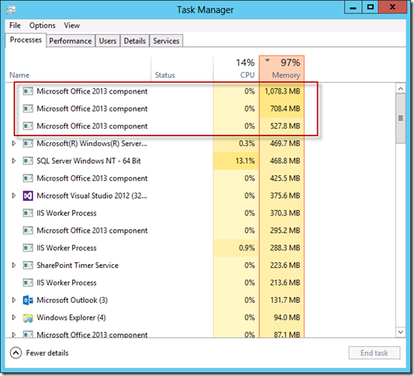Expand the Microsoft Visual Studio 2012 group

[14, 196]
